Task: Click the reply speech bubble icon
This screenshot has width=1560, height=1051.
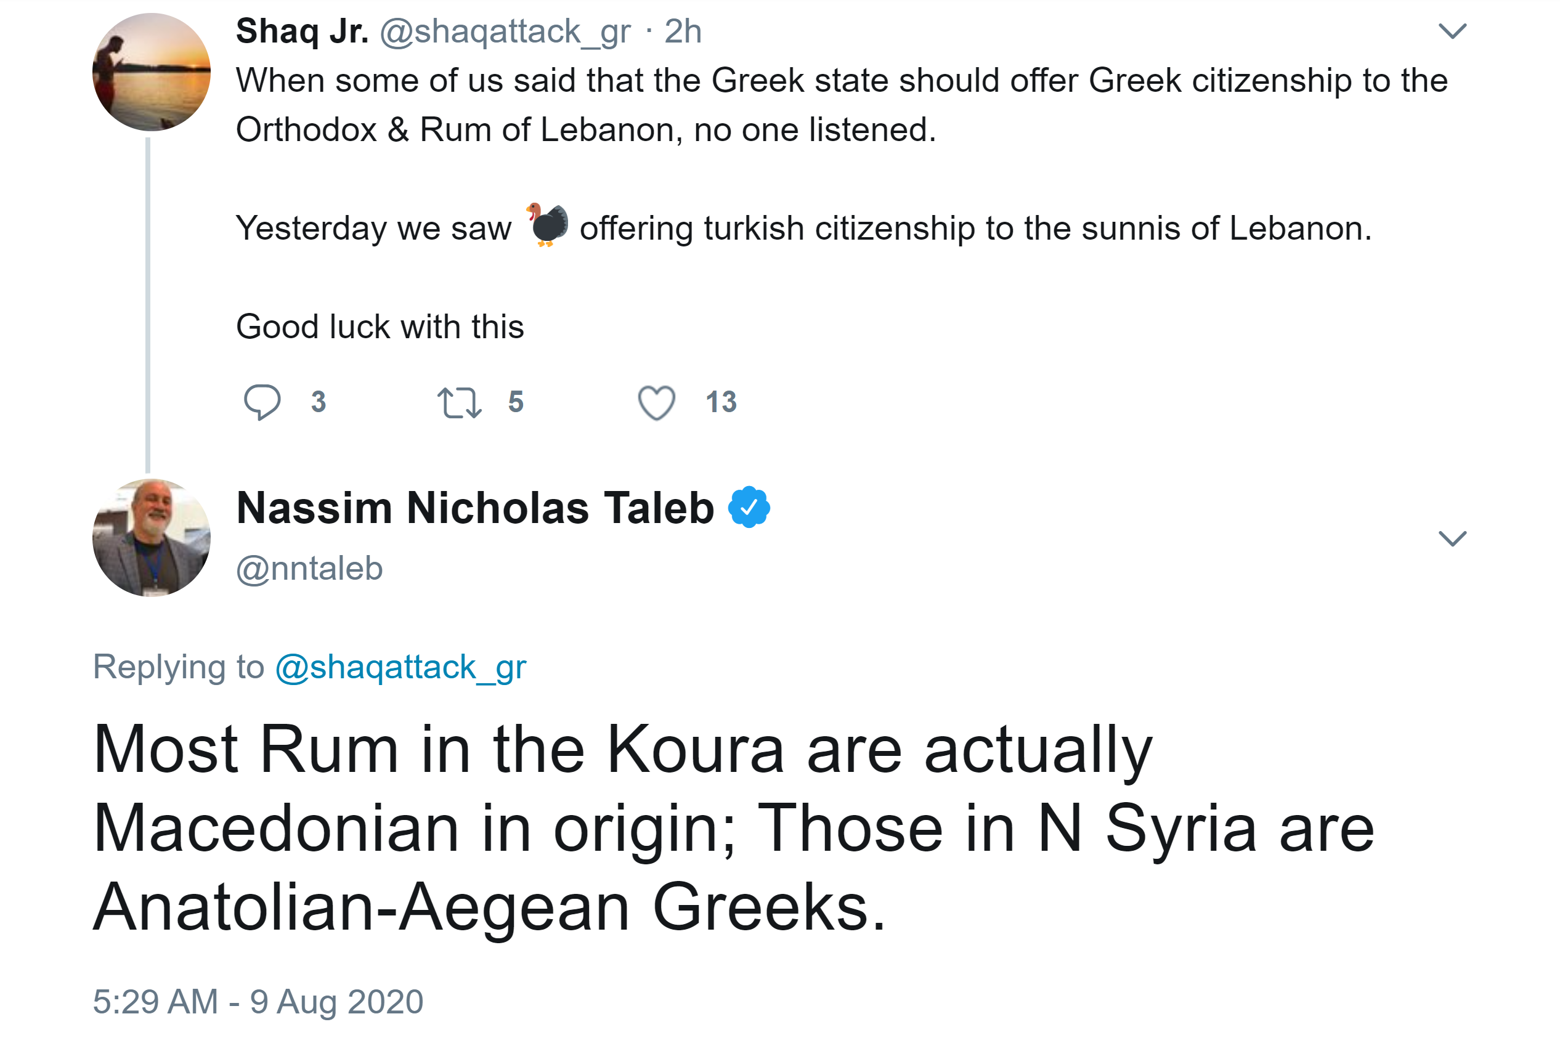Action: click(261, 402)
